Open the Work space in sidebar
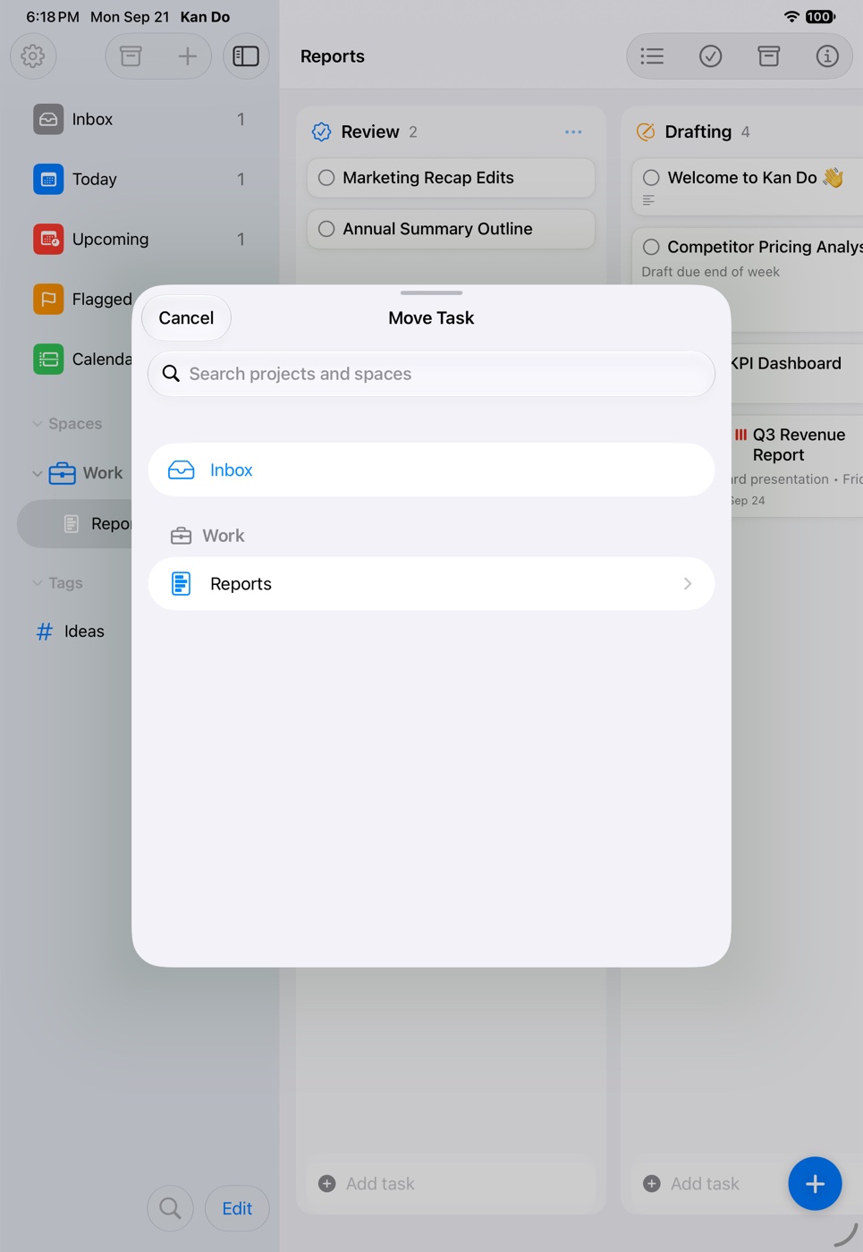The image size is (863, 1252). pos(86,473)
